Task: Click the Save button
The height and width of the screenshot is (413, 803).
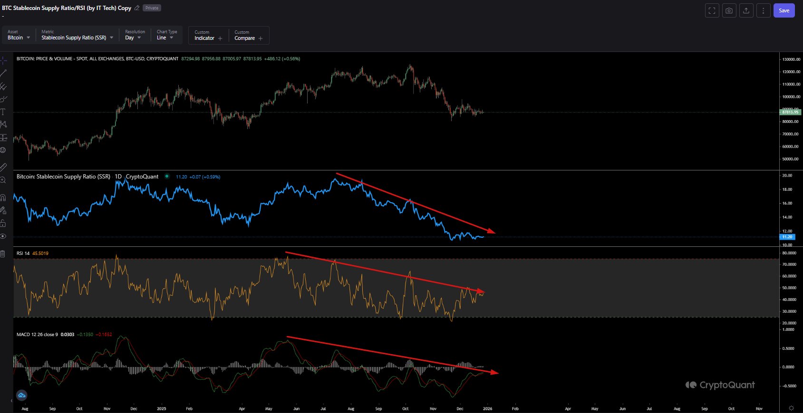Action: click(784, 10)
